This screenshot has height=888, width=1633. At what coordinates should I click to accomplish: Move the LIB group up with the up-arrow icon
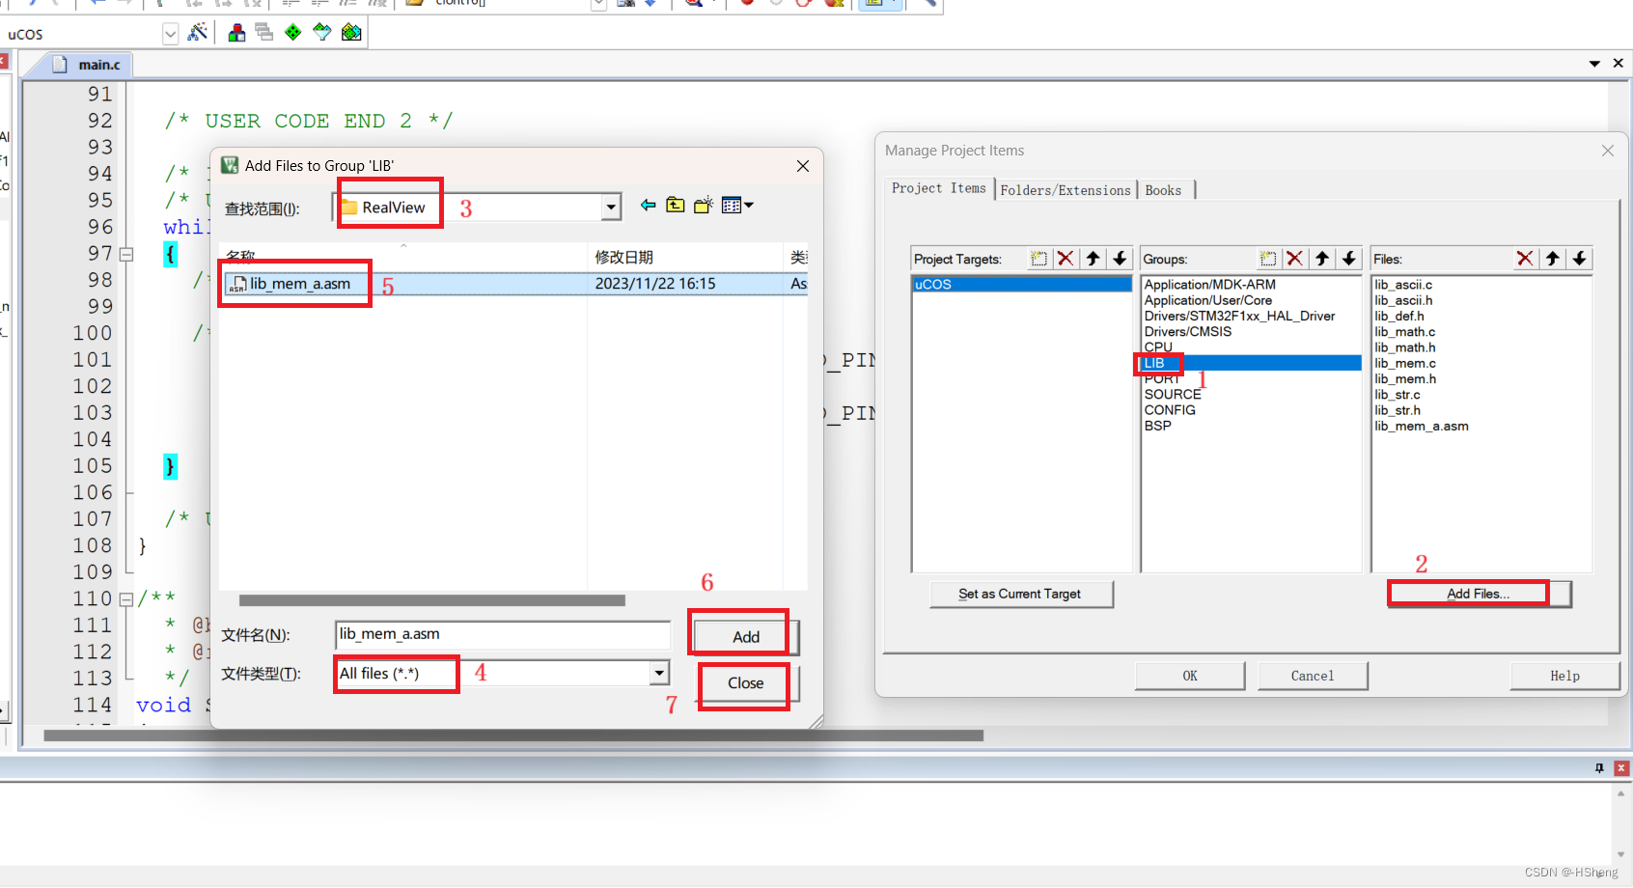tap(1321, 258)
